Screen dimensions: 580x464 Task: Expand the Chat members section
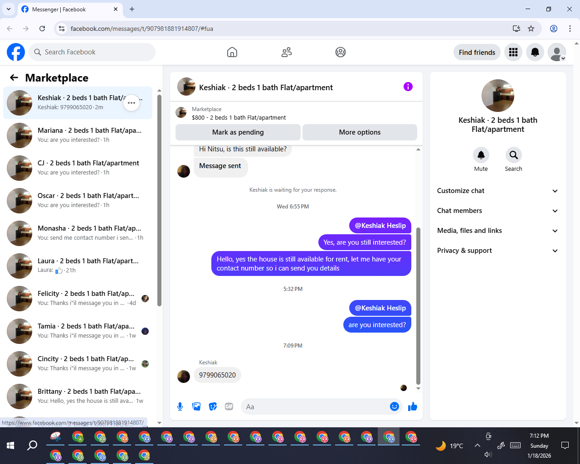497,211
